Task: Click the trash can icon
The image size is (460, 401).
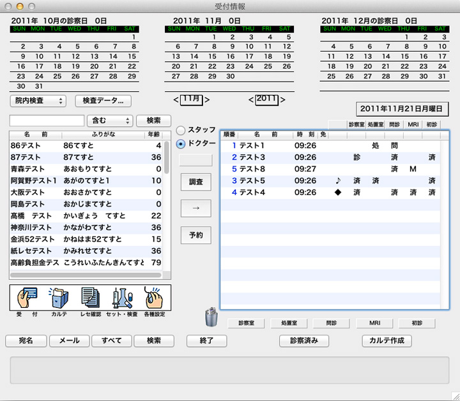Action: (211, 317)
